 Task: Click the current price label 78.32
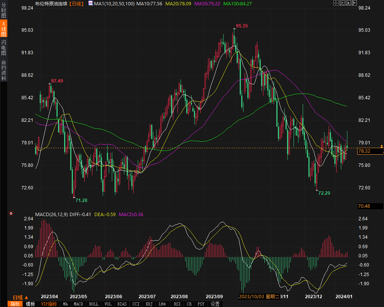[364, 151]
